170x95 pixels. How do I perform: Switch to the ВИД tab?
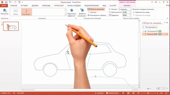coord(104,6)
